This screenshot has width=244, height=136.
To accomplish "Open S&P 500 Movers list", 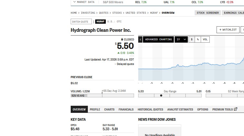I will pyautogui.click(x=113, y=2).
